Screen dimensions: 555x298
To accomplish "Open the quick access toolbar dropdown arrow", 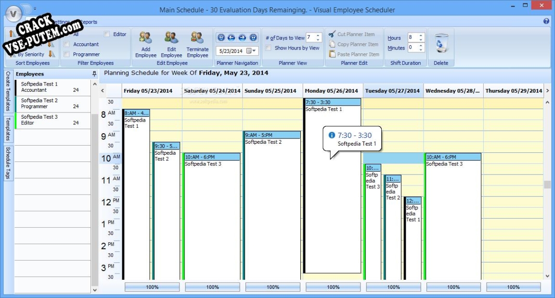I will point(35,8).
